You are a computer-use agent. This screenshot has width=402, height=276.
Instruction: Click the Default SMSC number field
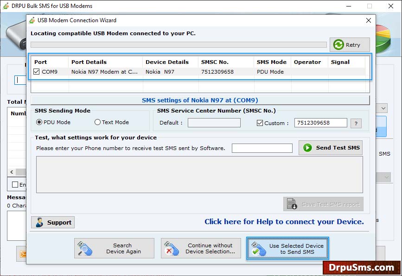pyautogui.click(x=214, y=123)
